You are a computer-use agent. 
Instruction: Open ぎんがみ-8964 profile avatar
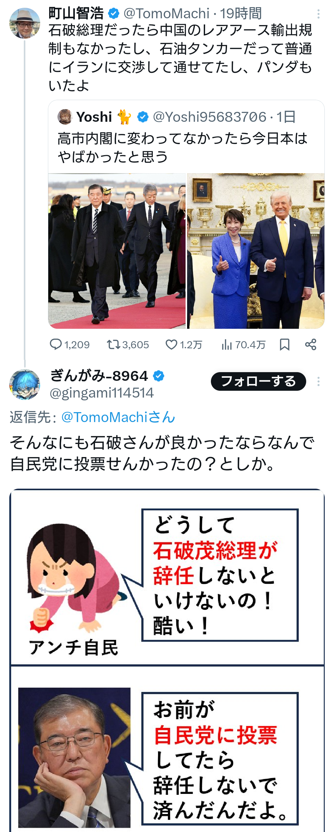click(x=25, y=385)
